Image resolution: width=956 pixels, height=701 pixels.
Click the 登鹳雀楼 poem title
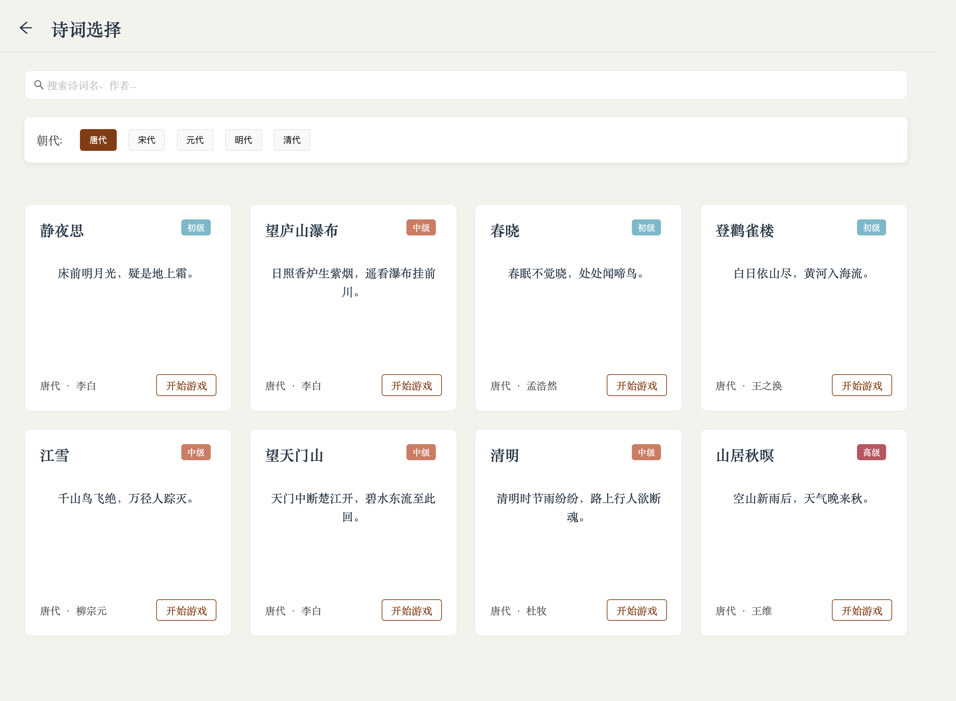(x=745, y=231)
